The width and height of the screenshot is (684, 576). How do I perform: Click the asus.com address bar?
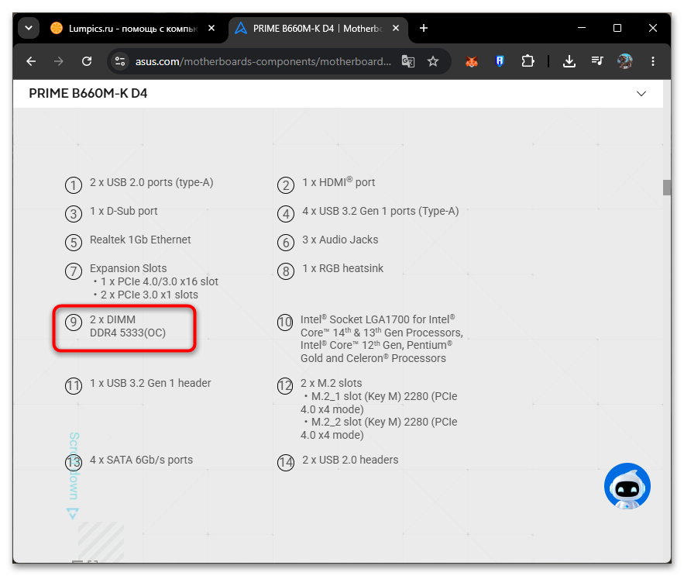coord(263,61)
